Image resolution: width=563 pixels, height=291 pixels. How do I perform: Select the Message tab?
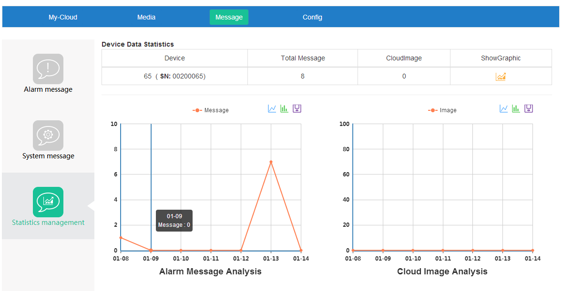coord(229,17)
